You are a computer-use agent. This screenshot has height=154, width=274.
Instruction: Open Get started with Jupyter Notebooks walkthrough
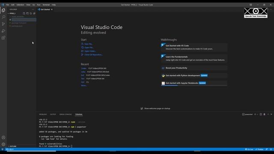click(x=194, y=83)
